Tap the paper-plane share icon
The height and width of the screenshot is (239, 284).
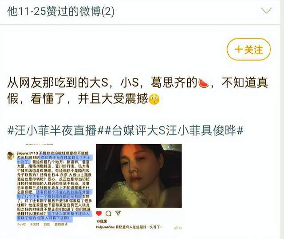point(118,213)
